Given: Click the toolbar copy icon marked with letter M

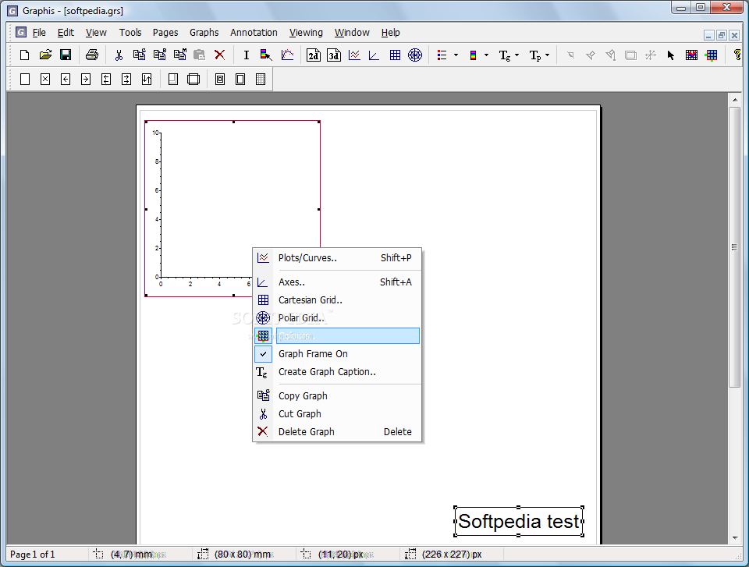Looking at the screenshot, I should [179, 55].
